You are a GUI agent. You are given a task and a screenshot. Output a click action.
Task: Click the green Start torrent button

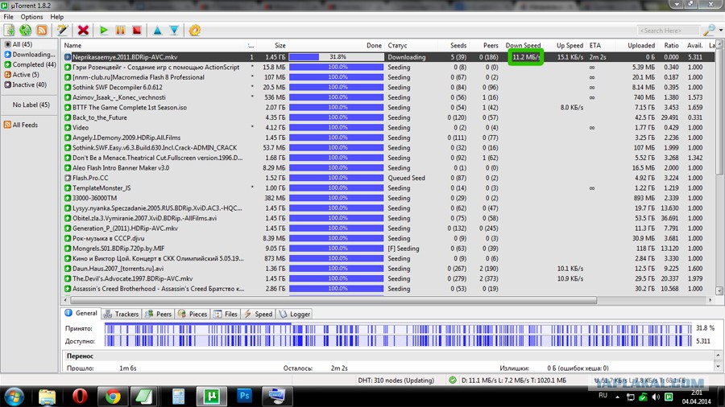[104, 31]
